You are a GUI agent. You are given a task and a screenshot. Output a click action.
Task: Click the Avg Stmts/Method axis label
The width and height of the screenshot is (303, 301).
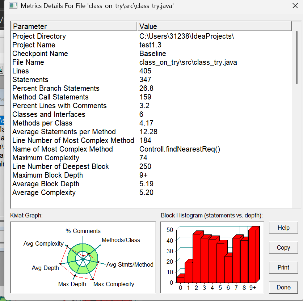tap(130, 264)
